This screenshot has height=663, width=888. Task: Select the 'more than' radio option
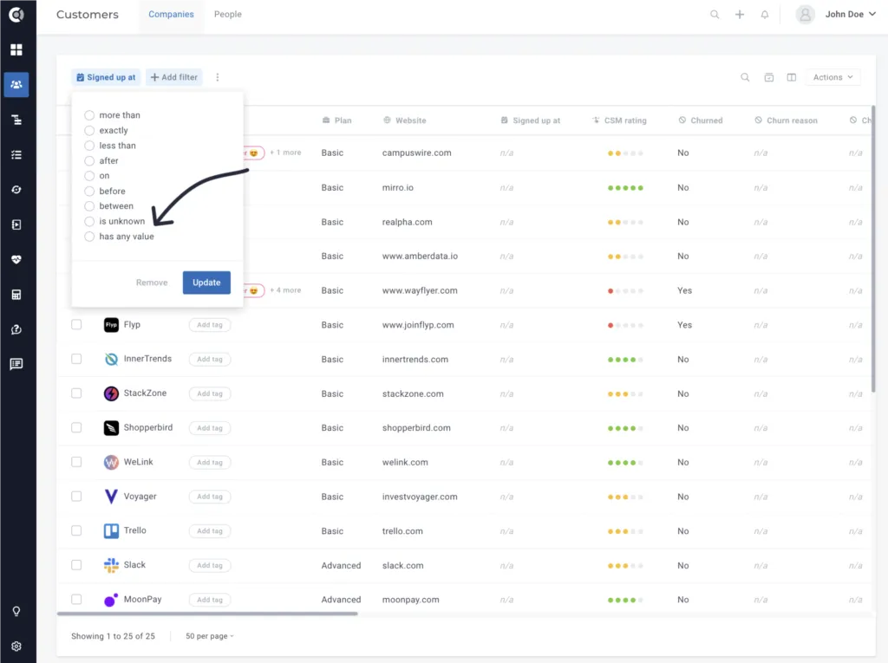click(89, 115)
